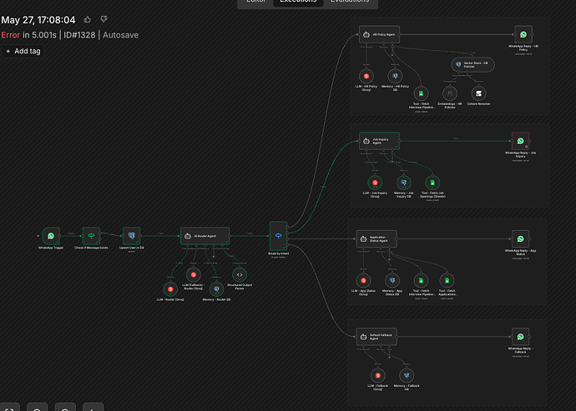Select the LLM (Fallback) - Router node
This screenshot has height=411, width=576.
[193, 275]
